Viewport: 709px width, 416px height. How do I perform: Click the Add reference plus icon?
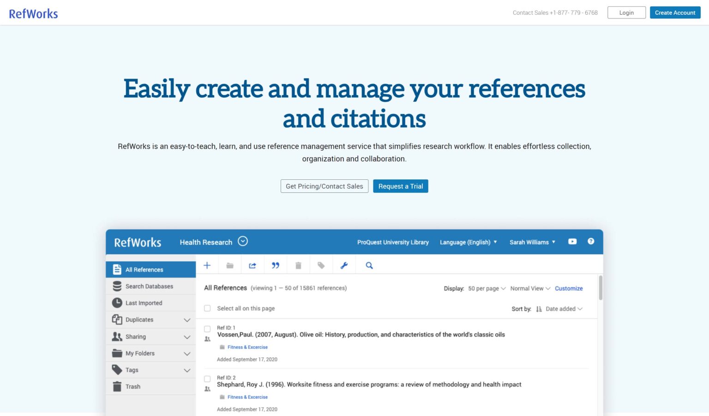pos(207,265)
